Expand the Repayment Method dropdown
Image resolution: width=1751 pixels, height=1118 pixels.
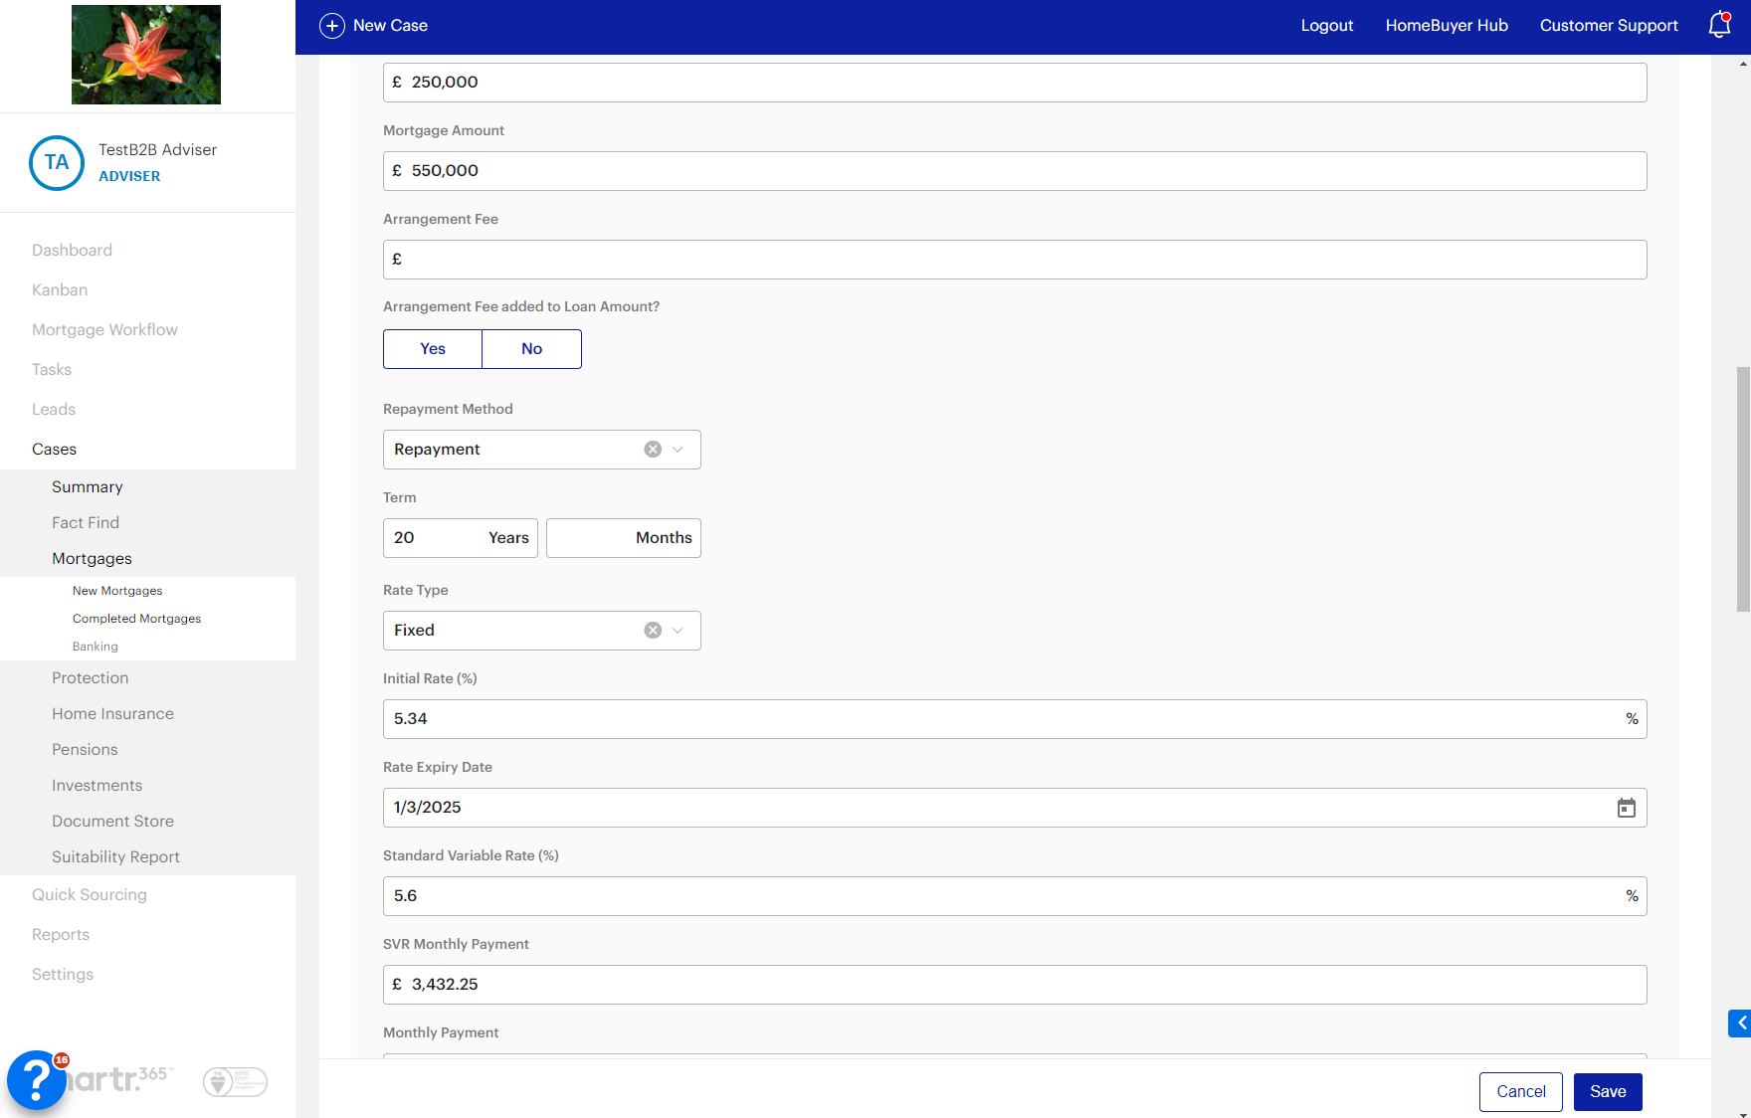[678, 450]
